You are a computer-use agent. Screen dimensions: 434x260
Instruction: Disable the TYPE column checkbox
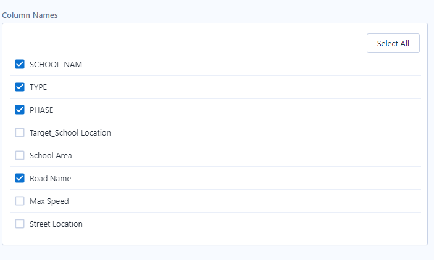tap(20, 87)
